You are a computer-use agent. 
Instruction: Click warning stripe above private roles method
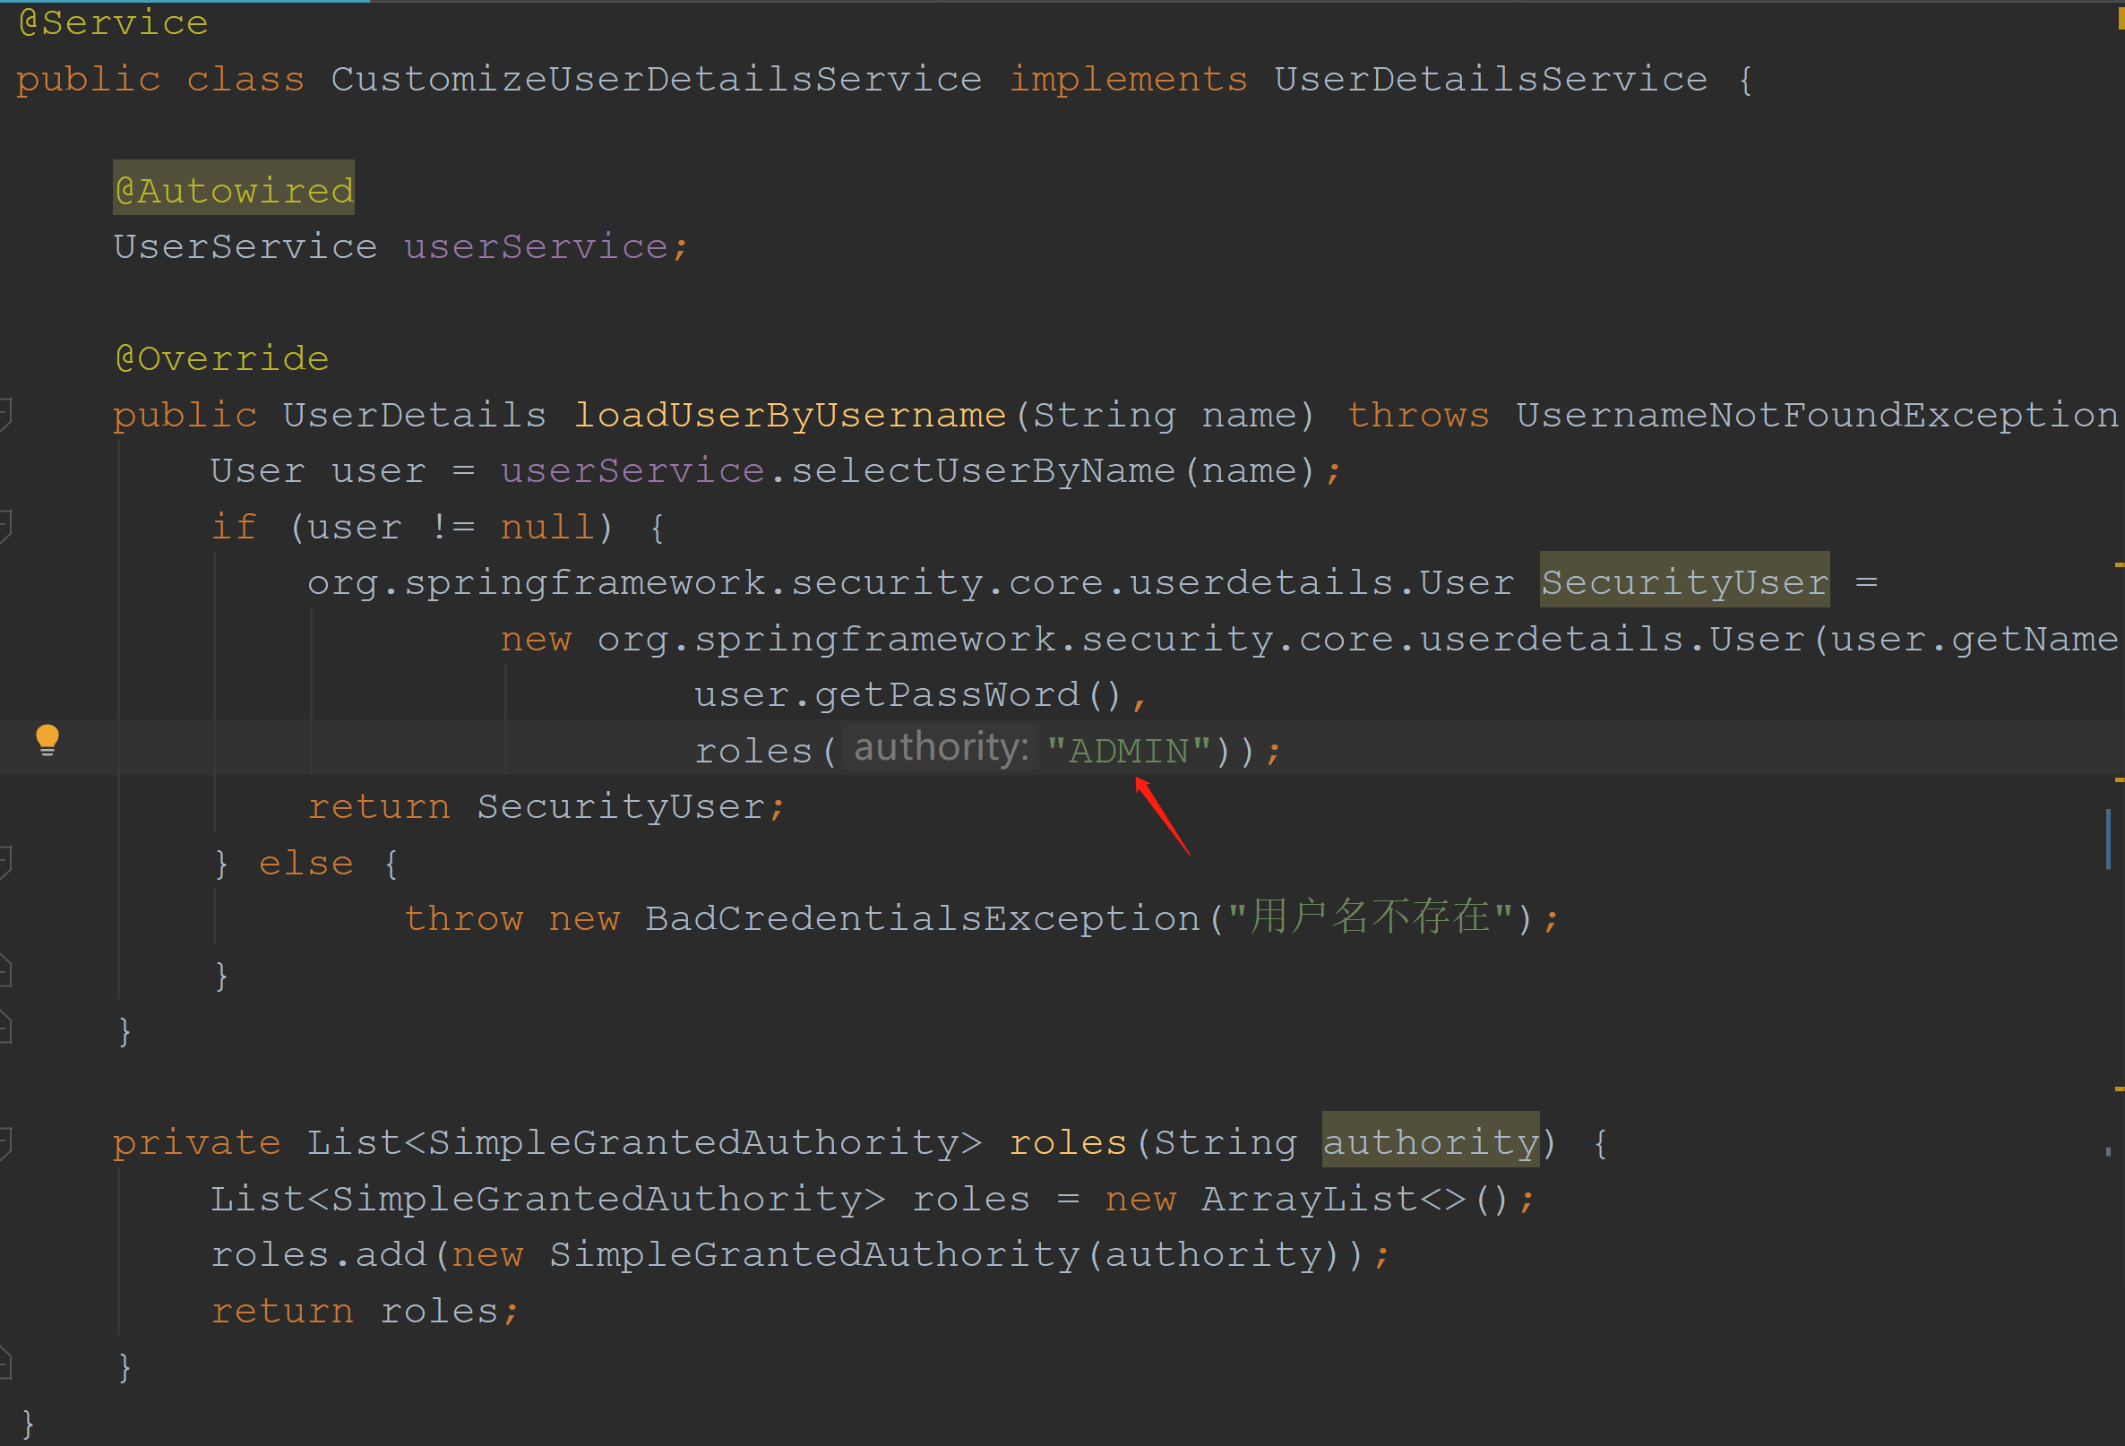[x=2119, y=1089]
